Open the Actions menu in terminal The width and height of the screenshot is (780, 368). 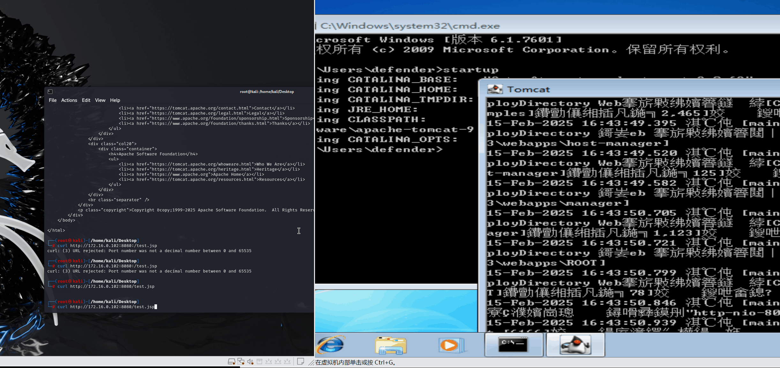[x=69, y=100]
